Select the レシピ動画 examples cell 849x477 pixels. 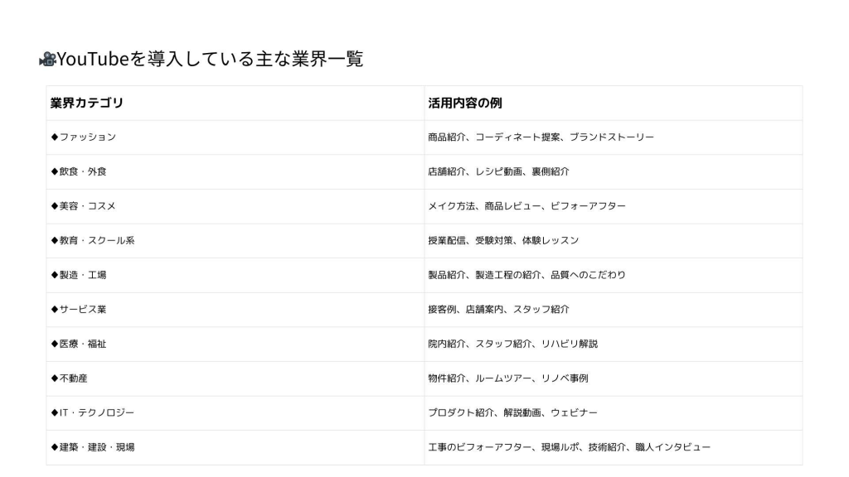click(498, 171)
